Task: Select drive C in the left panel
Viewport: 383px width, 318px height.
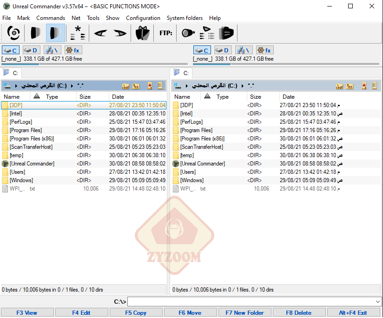Action: point(11,50)
